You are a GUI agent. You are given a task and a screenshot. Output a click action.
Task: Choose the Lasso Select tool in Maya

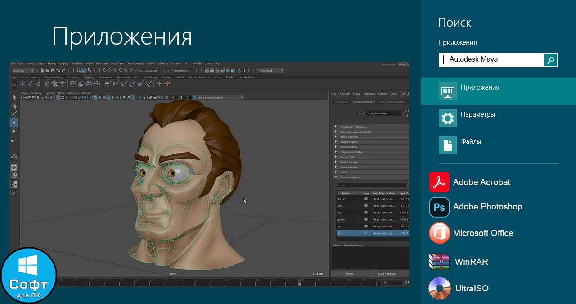(x=14, y=105)
